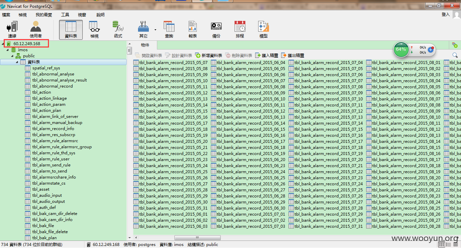Click the green 64% memory ball widget
The image size is (461, 248).
401,50
